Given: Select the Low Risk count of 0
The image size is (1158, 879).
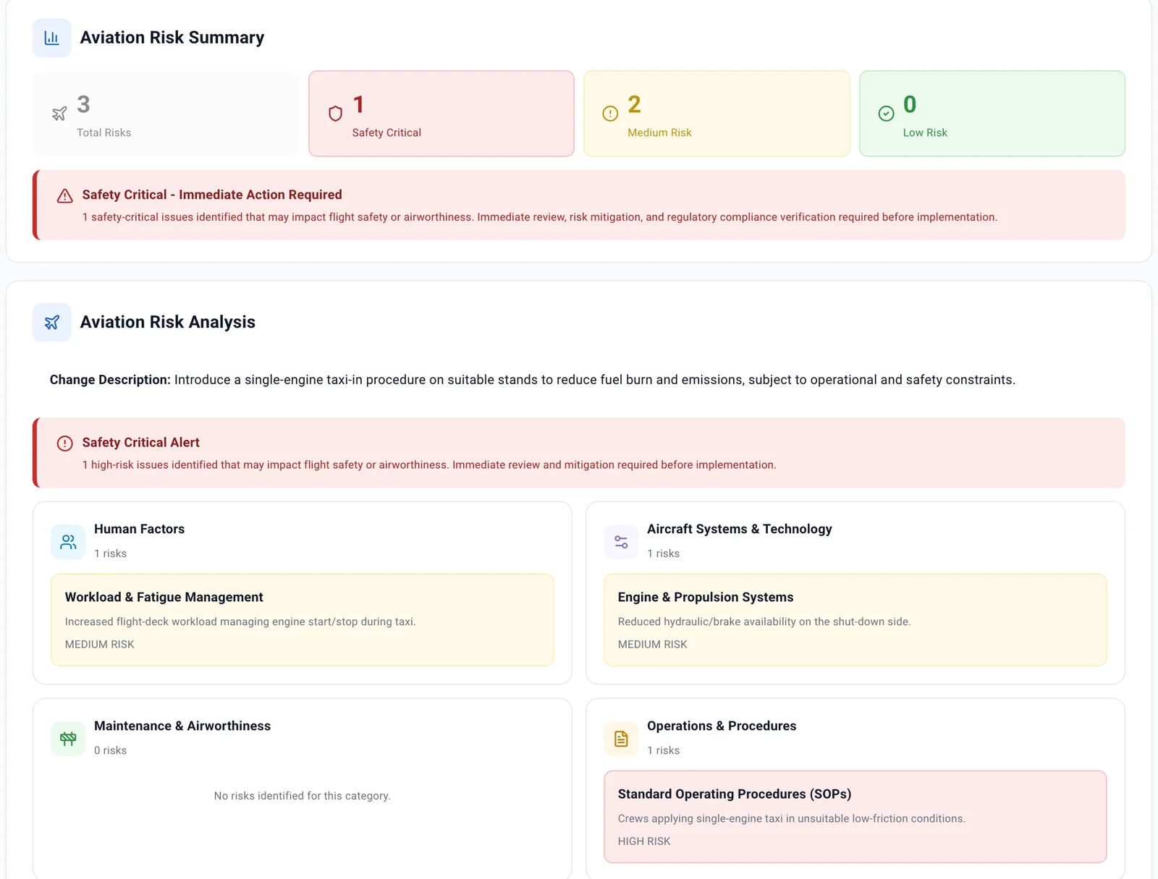Looking at the screenshot, I should point(910,105).
